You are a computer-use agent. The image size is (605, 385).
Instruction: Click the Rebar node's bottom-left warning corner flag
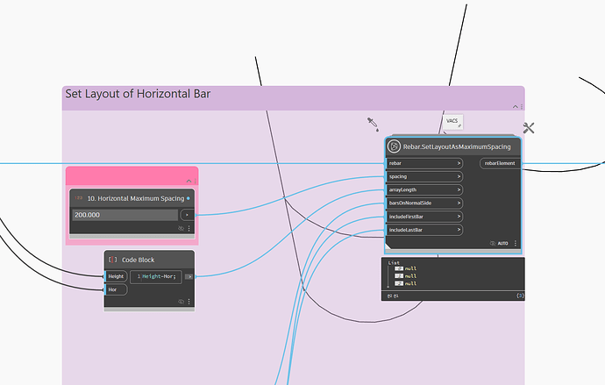[388, 246]
